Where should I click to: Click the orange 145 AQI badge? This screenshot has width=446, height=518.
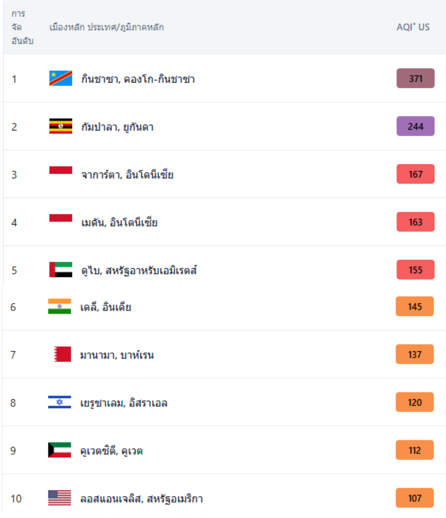pyautogui.click(x=414, y=306)
